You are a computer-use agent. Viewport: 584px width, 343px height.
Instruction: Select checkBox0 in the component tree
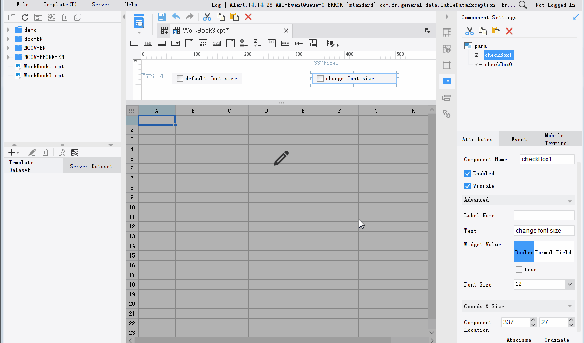point(499,65)
